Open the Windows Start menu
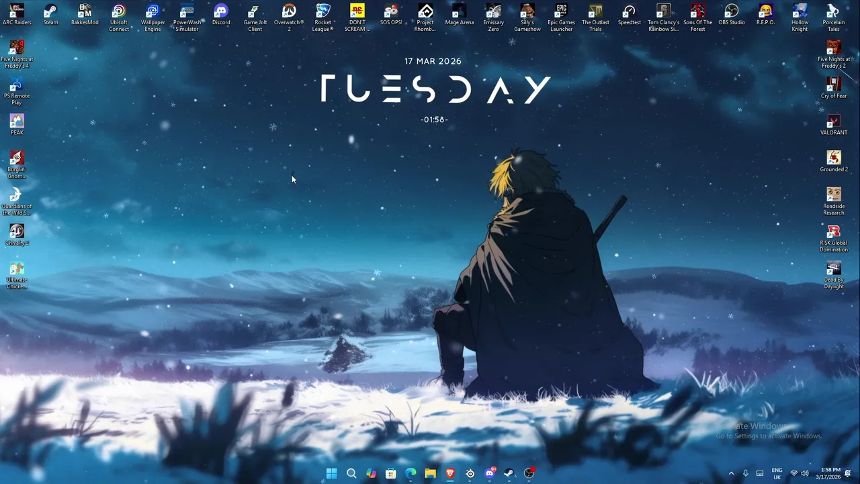The height and width of the screenshot is (484, 860). [331, 473]
